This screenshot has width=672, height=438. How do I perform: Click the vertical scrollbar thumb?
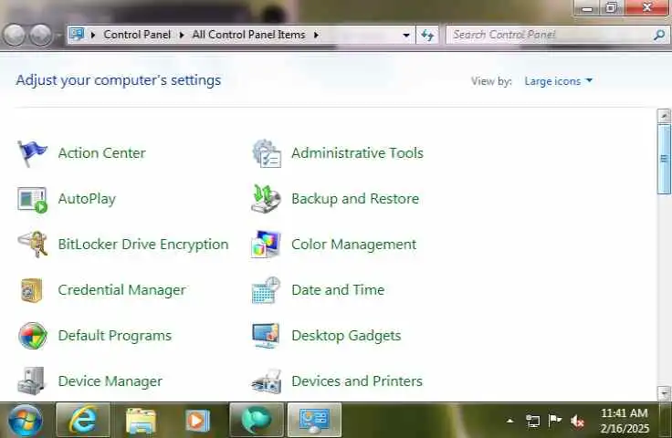664,160
